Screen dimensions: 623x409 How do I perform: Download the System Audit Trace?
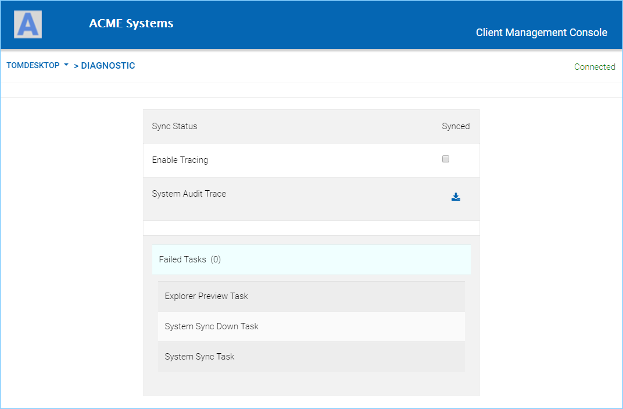pos(456,197)
